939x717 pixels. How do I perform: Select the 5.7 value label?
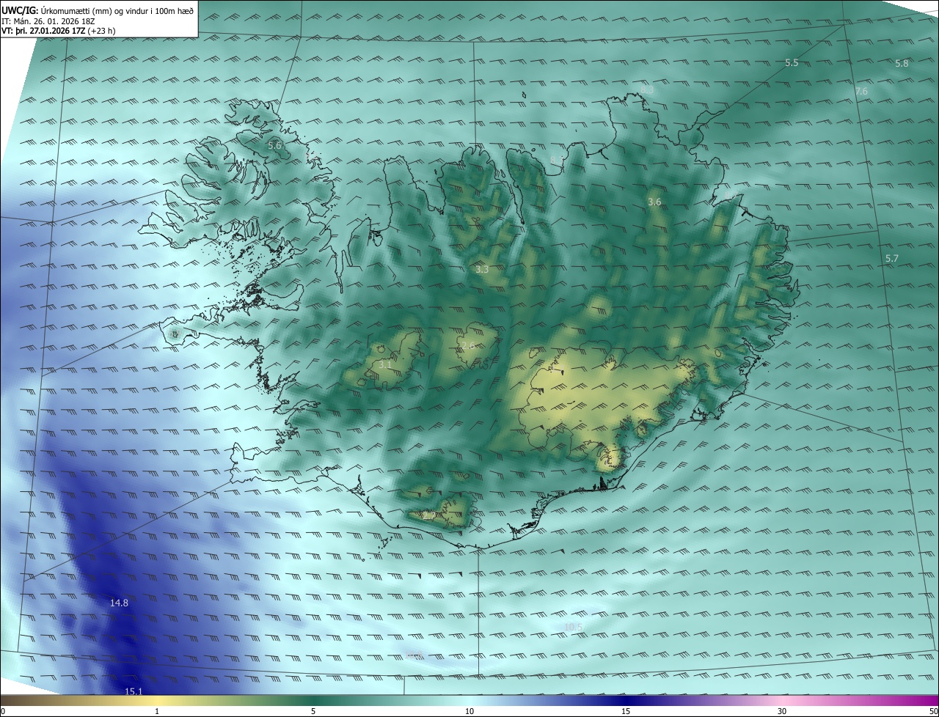891,259
